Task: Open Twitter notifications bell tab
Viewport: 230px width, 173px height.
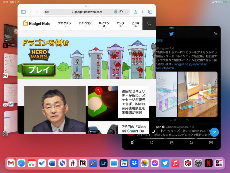Action: click(191, 143)
